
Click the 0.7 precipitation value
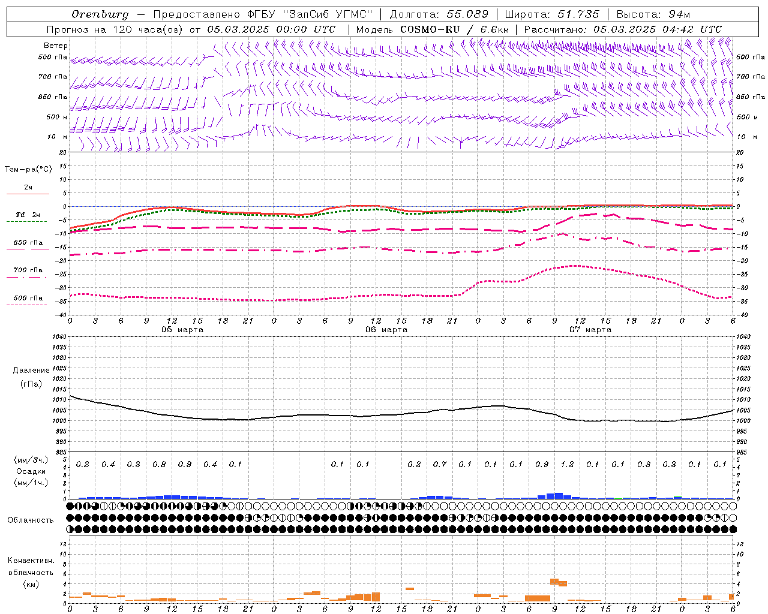[440, 464]
